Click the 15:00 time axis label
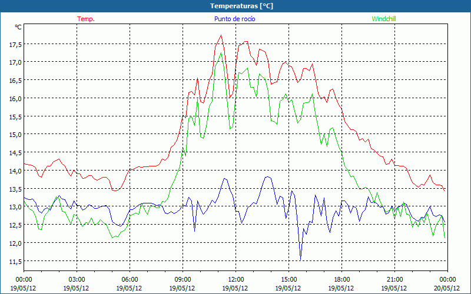 tap(288, 279)
